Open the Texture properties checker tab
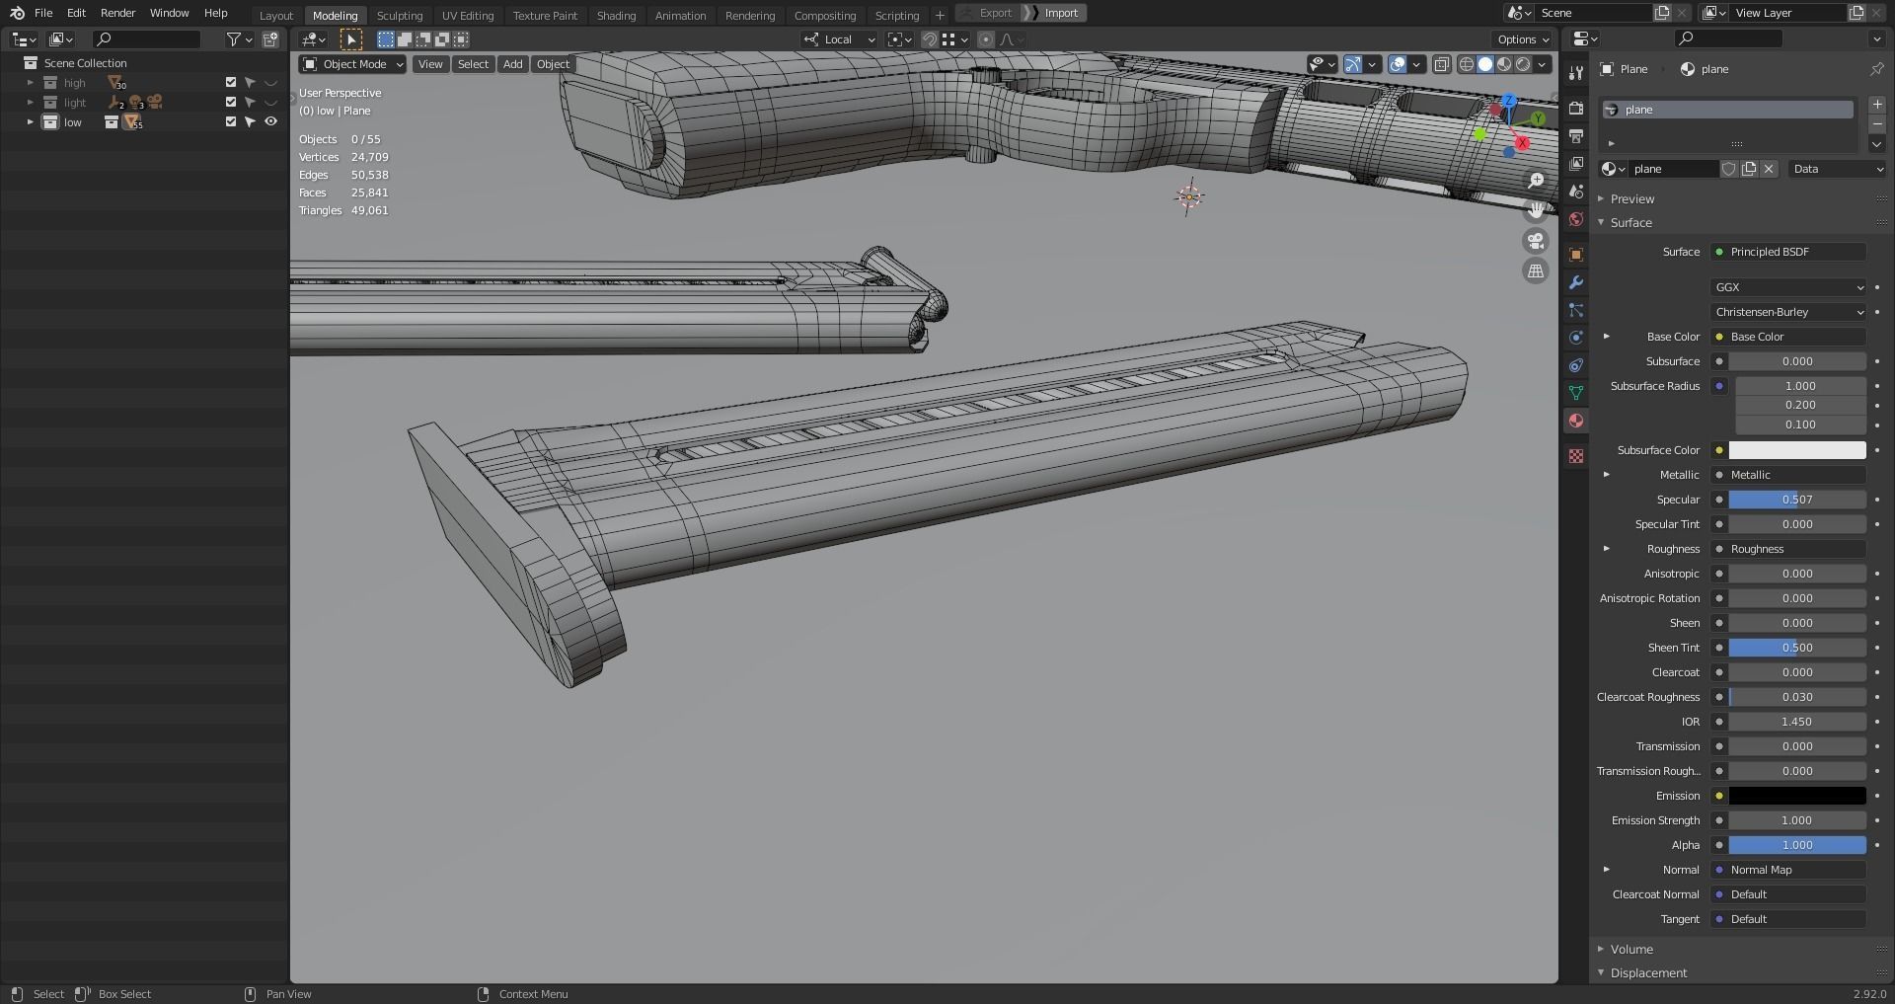The width and height of the screenshot is (1895, 1004). 1576,455
